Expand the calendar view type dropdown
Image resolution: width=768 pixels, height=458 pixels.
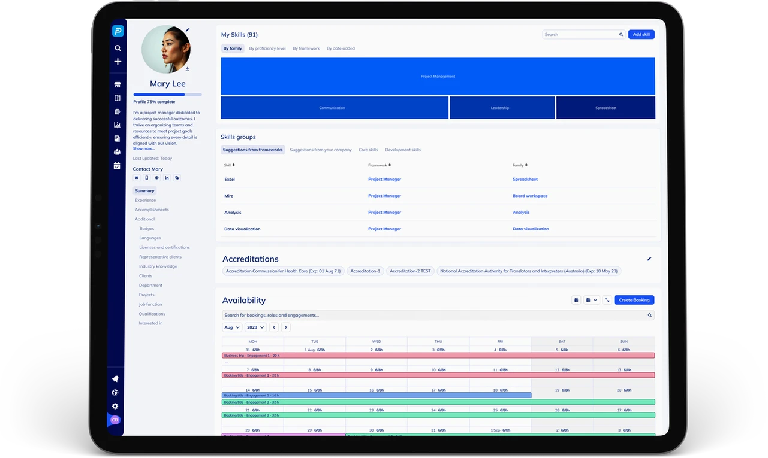pyautogui.click(x=592, y=300)
